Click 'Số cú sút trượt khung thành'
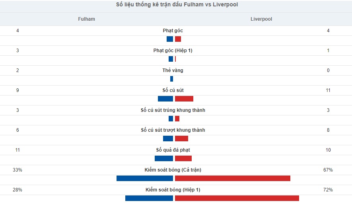352x203 pixels. [173, 130]
